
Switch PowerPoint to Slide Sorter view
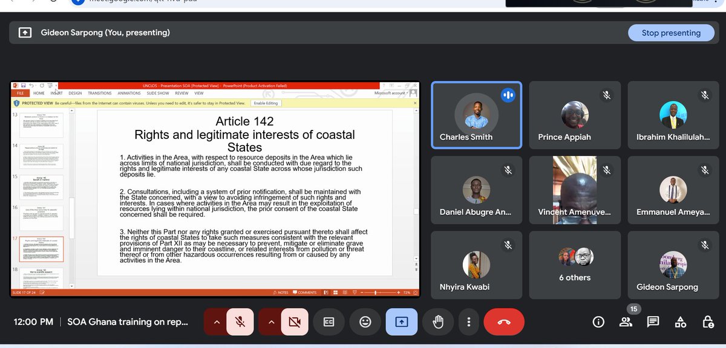coord(336,292)
